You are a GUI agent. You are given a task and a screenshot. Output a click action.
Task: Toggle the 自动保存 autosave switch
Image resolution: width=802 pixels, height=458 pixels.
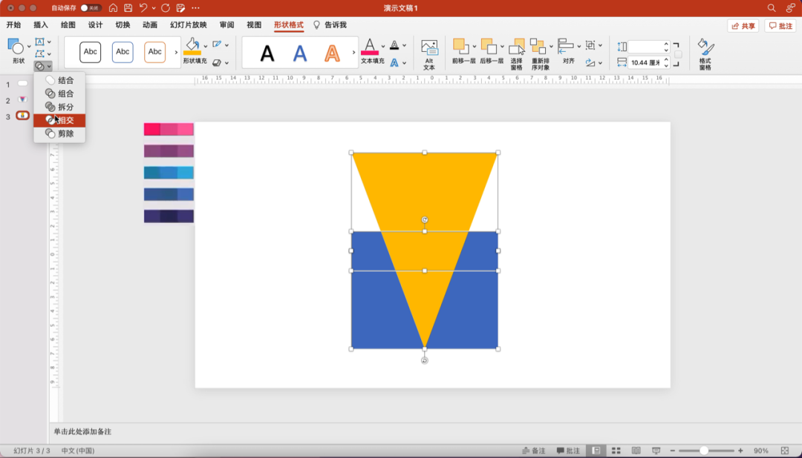click(x=91, y=8)
